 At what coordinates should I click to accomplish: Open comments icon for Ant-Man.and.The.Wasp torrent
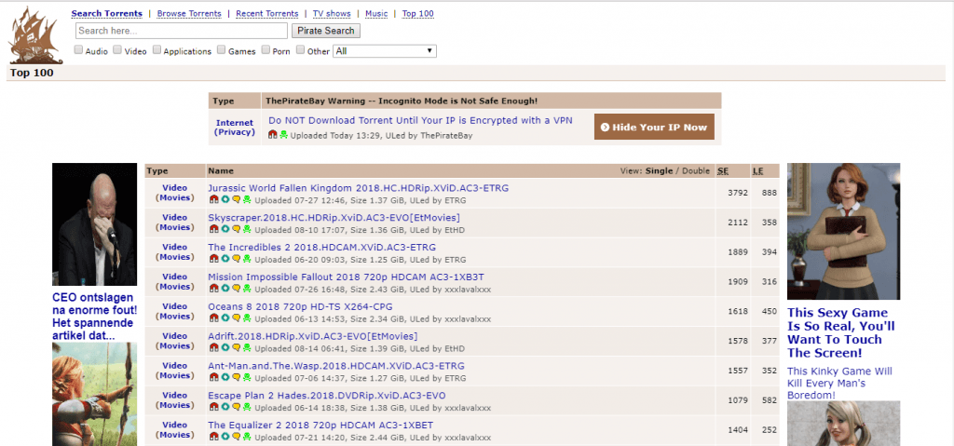tap(236, 377)
